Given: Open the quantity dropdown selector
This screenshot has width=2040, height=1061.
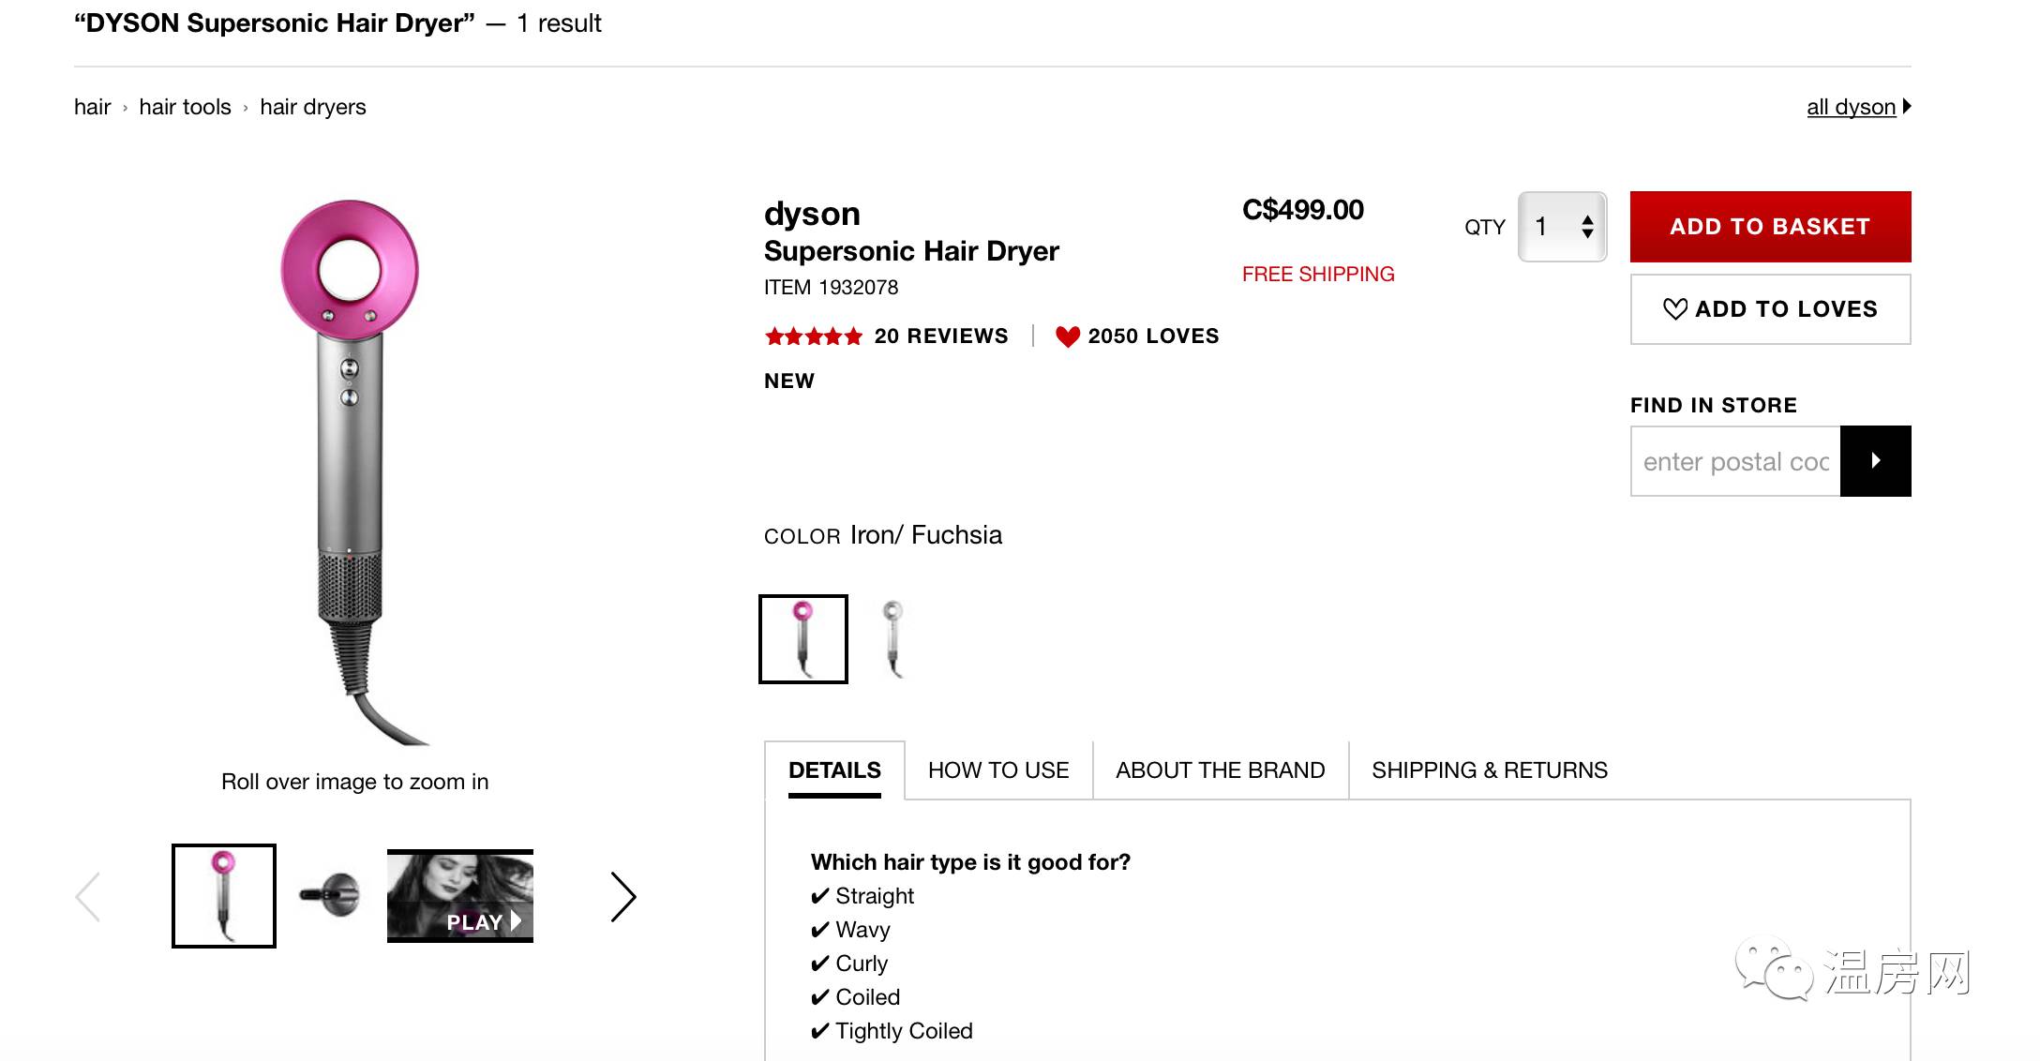Looking at the screenshot, I should click(1562, 227).
